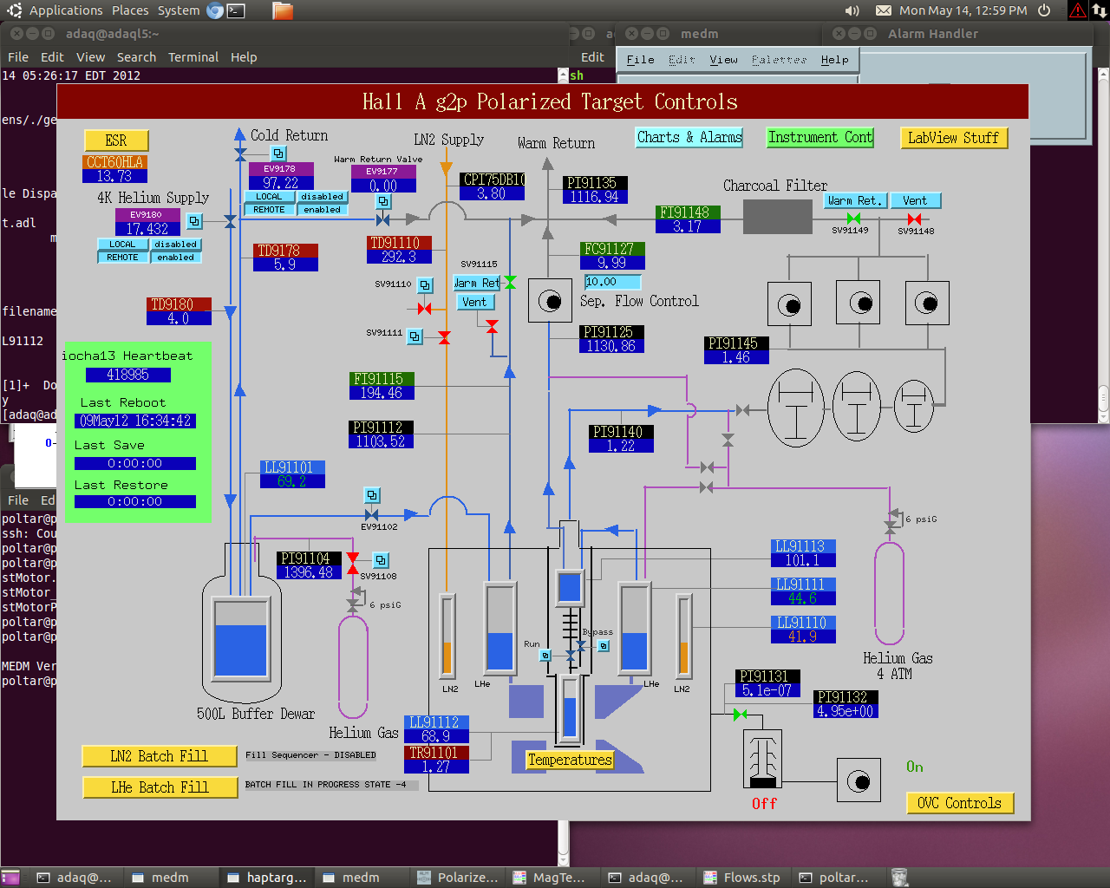Open the related display icon beside EV9180
Image resolution: width=1110 pixels, height=888 pixels.
pyautogui.click(x=194, y=221)
